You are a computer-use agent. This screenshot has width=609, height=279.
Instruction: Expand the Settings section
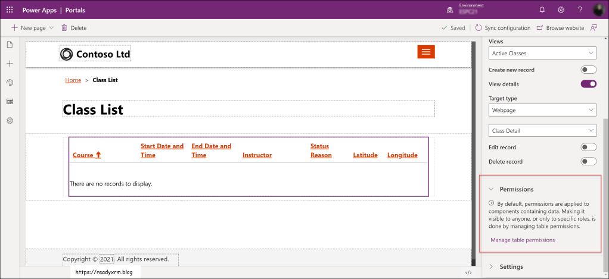point(511,267)
